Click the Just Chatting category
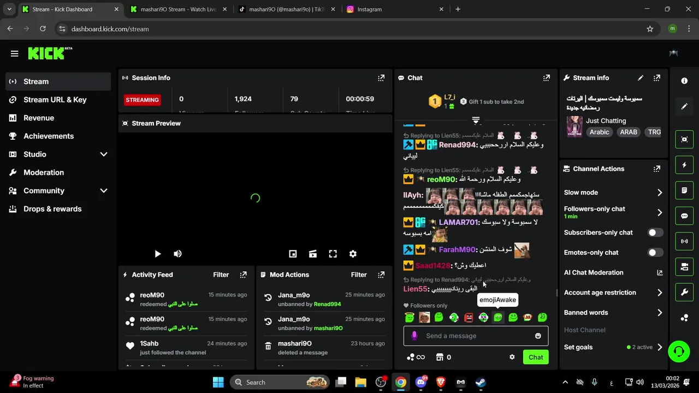Screen dimensions: 699x393 pos(606,121)
